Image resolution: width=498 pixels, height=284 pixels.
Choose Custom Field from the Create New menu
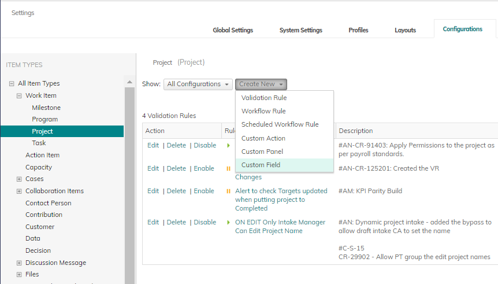(261, 165)
